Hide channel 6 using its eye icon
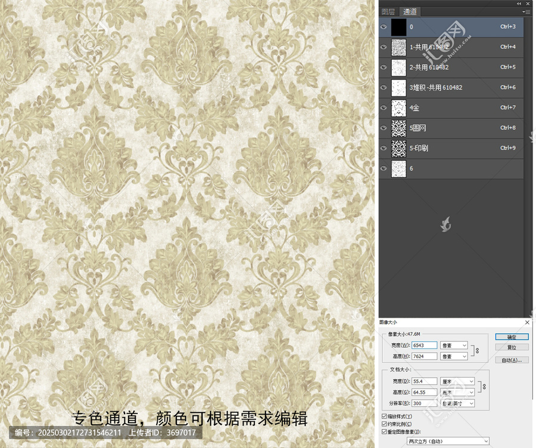 tap(384, 168)
